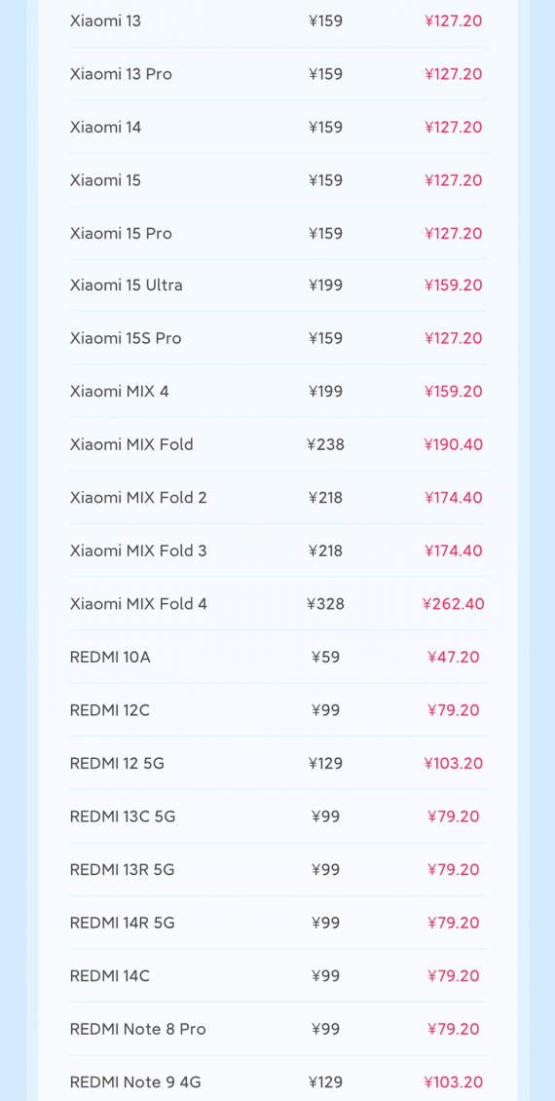
Task: Select the ¥159.20 price for Xiaomi 15 Ultra
Action: coord(454,285)
